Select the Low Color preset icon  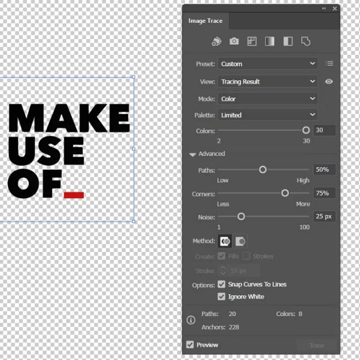coord(252,41)
